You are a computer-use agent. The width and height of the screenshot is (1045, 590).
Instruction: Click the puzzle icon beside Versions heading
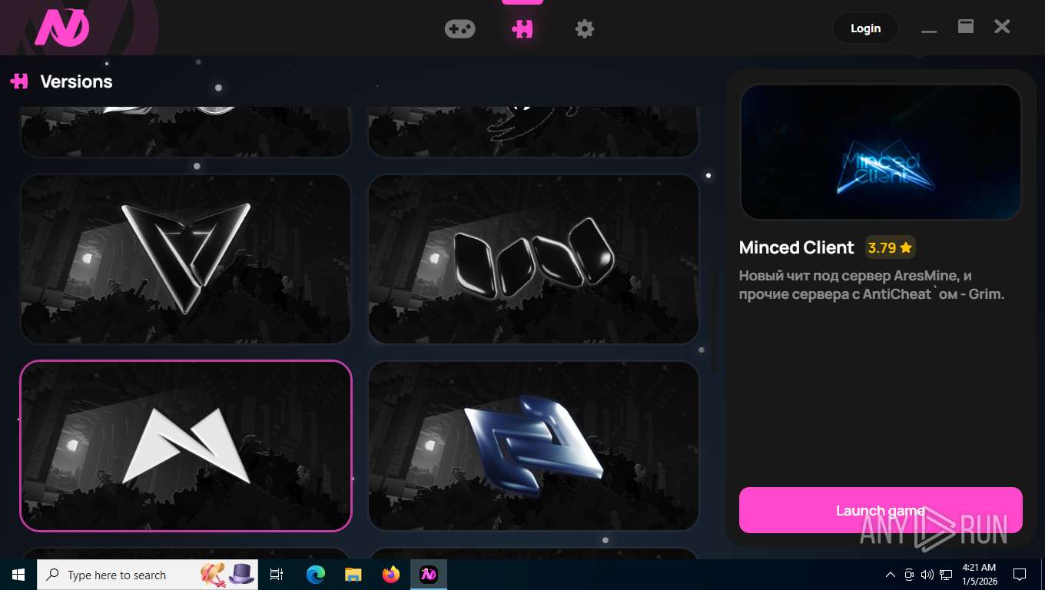[x=19, y=81]
